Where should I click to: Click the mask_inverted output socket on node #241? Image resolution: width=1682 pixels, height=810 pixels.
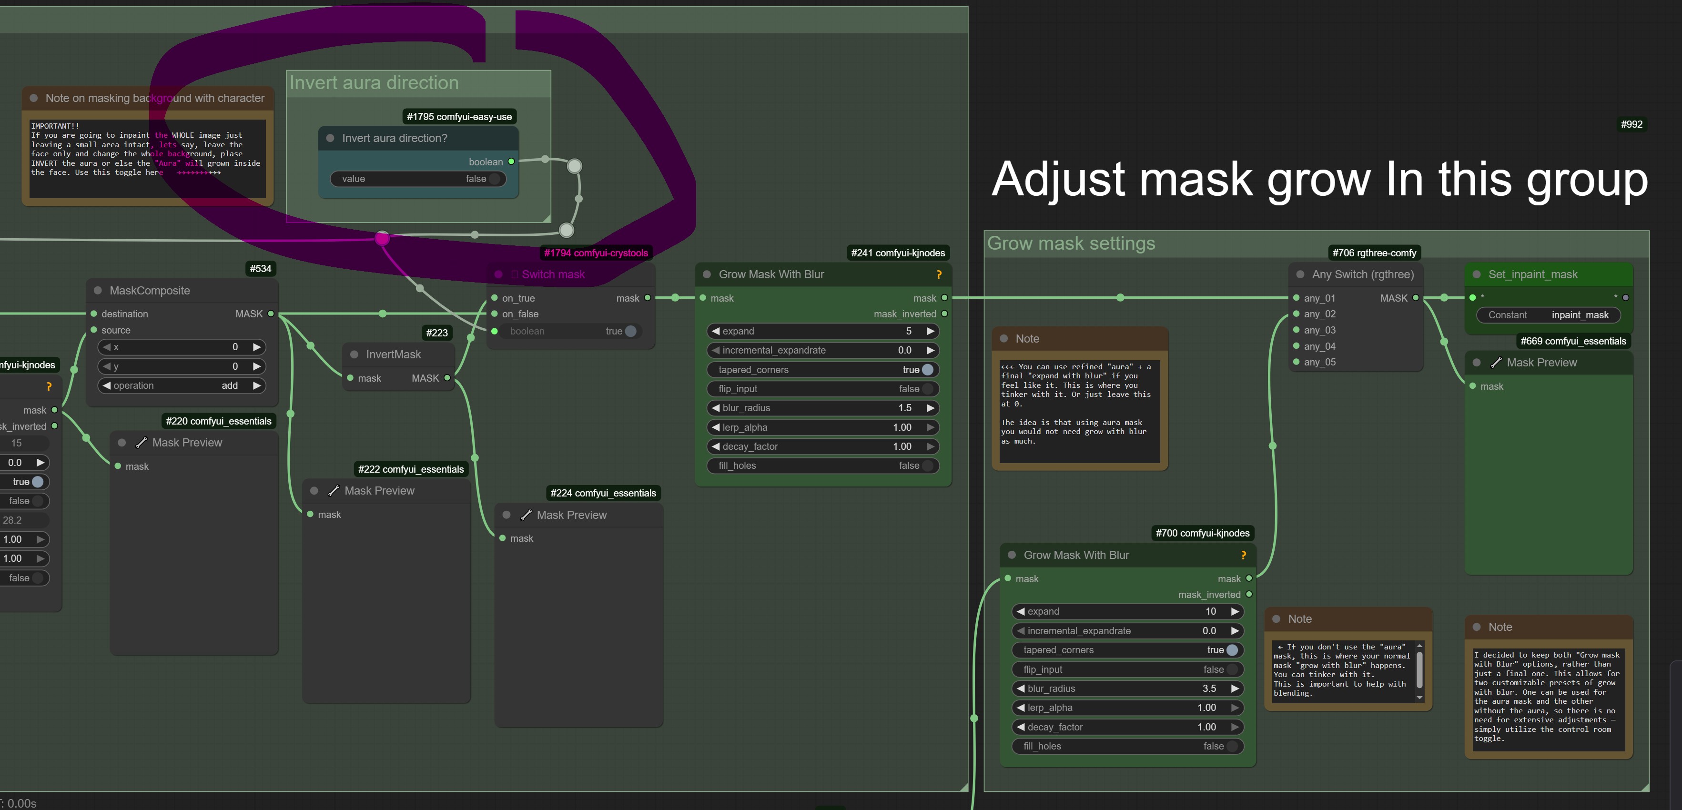pyautogui.click(x=944, y=314)
